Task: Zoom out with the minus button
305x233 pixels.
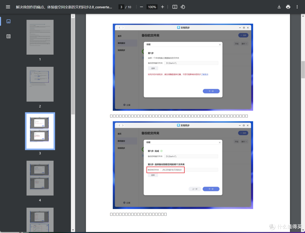Action: click(141, 7)
